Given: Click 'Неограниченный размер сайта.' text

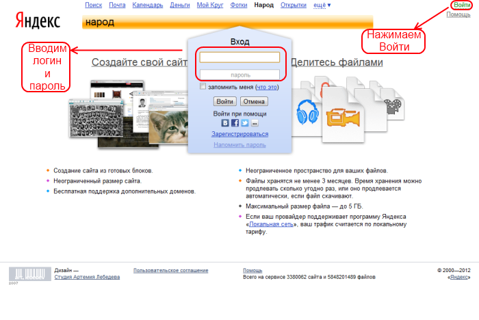Looking at the screenshot, I should tap(97, 181).
